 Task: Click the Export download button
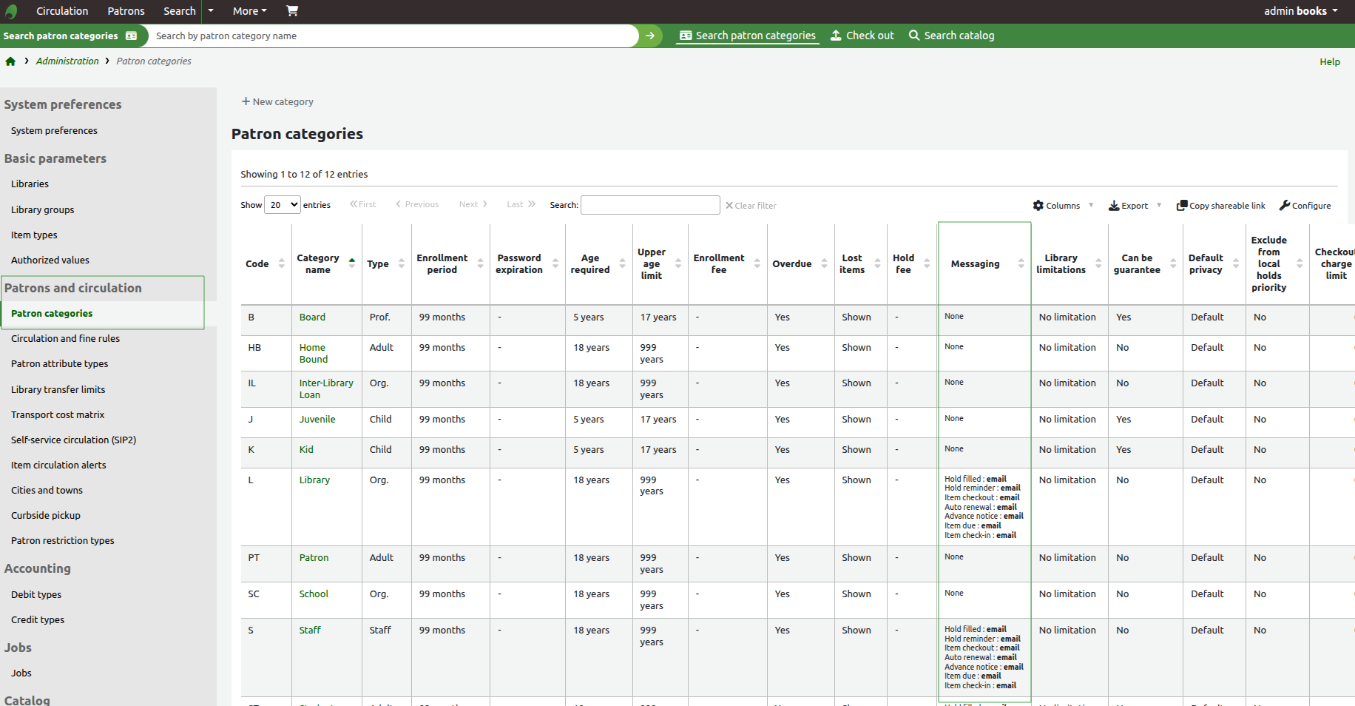1129,206
